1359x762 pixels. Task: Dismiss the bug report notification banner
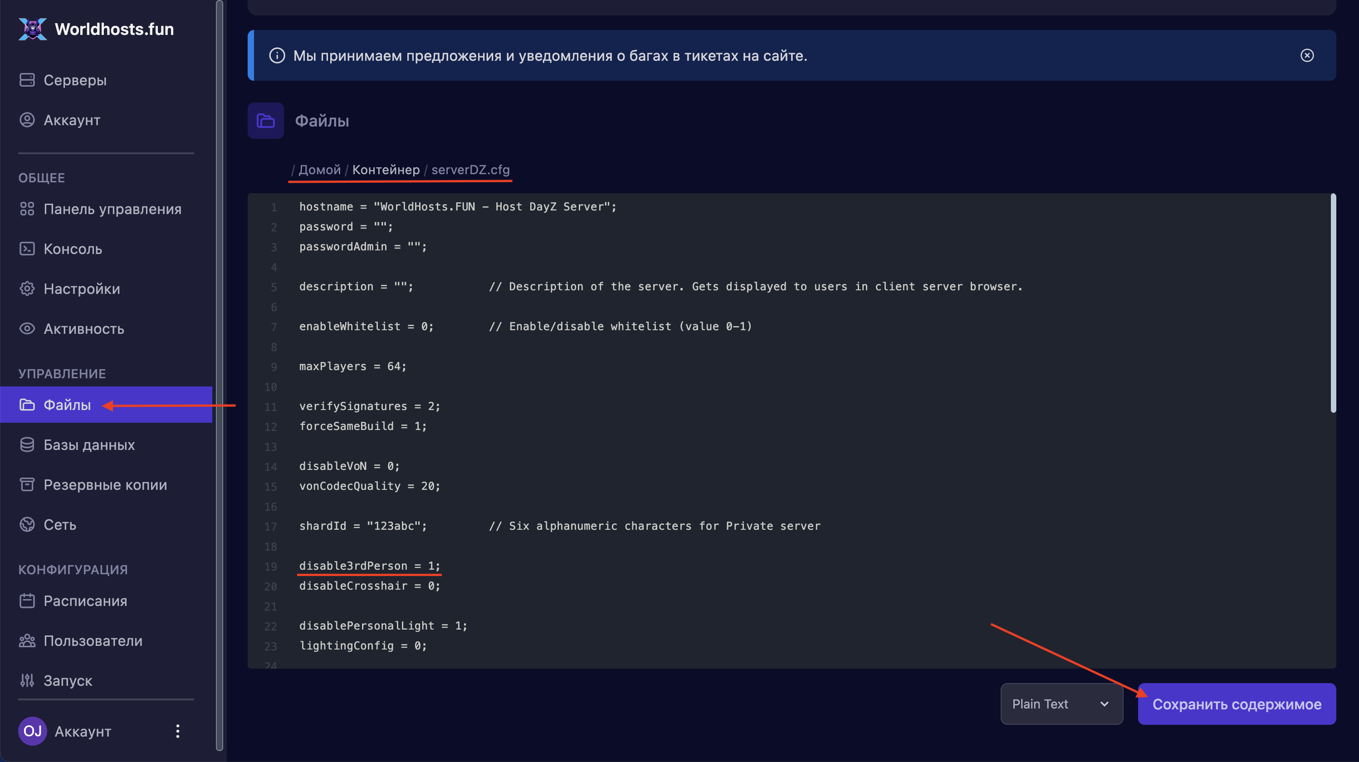click(x=1307, y=55)
